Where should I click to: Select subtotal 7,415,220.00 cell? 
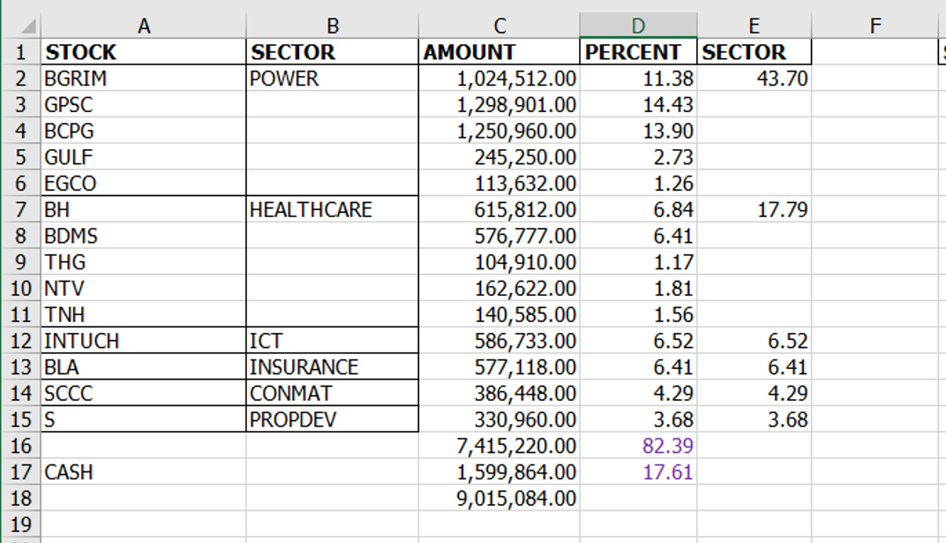click(499, 446)
